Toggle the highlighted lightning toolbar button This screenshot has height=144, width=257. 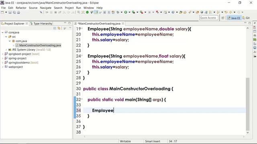point(96,12)
